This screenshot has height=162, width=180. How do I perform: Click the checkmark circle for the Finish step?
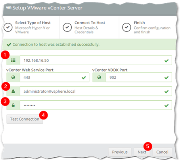(x=126, y=27)
